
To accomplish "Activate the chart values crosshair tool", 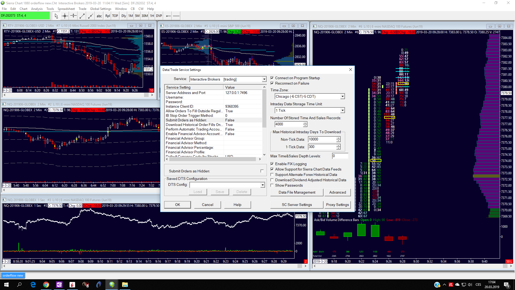I will click(x=65, y=16).
